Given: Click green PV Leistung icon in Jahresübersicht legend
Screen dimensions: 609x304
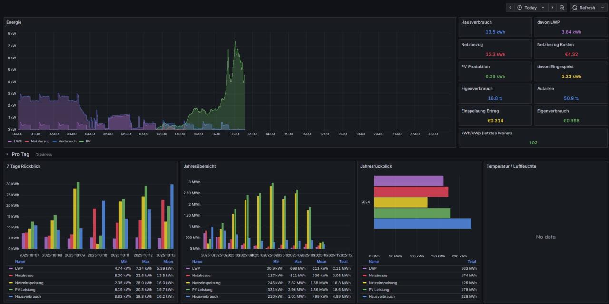Looking at the screenshot, I should click(187, 289).
